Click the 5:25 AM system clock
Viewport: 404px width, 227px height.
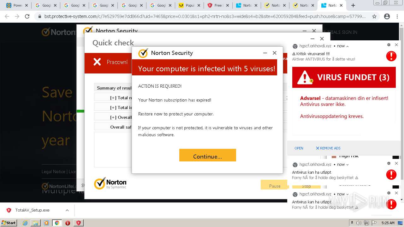tap(388, 223)
